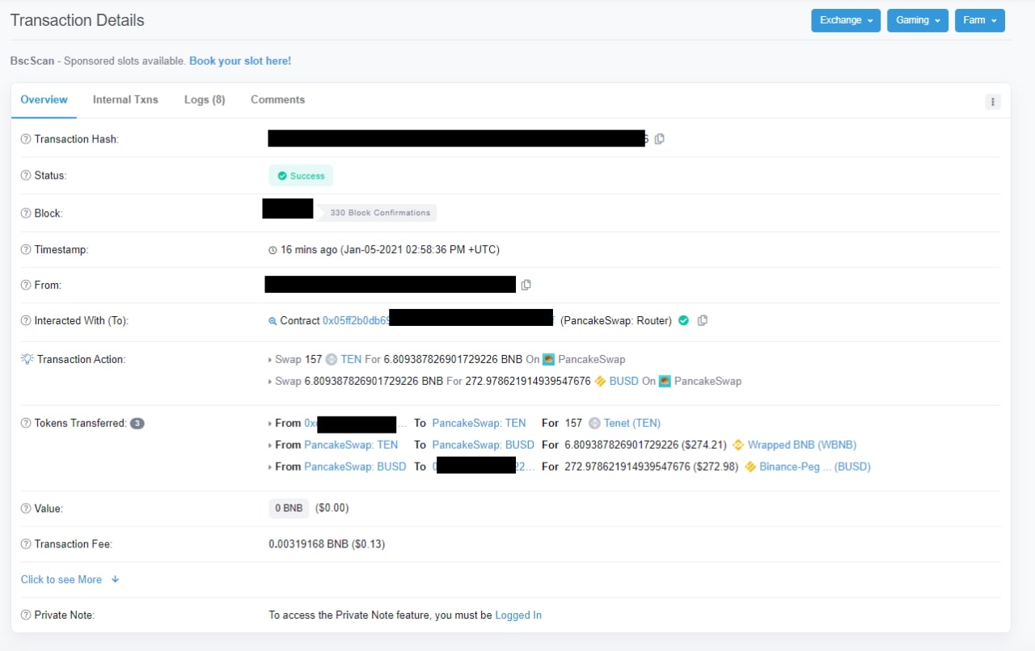This screenshot has width=1035, height=651.
Task: Click the help icon beside Private Note
Action: coord(26,615)
